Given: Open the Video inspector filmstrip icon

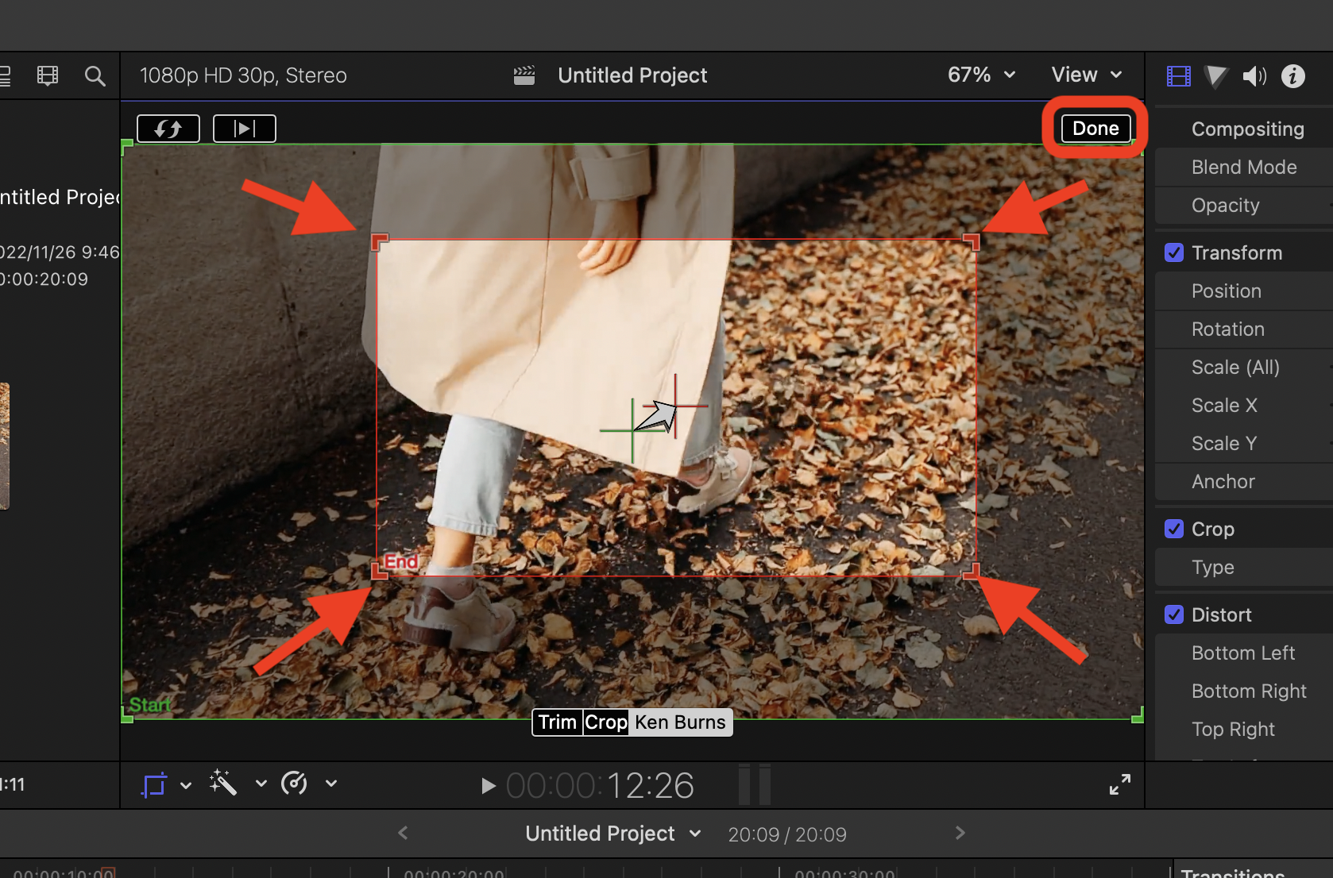Looking at the screenshot, I should click(x=1179, y=76).
